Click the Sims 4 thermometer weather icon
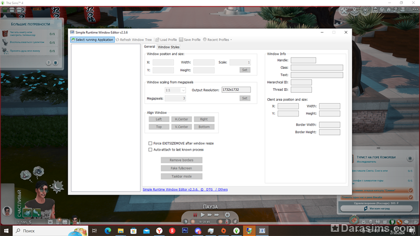 [227, 221]
